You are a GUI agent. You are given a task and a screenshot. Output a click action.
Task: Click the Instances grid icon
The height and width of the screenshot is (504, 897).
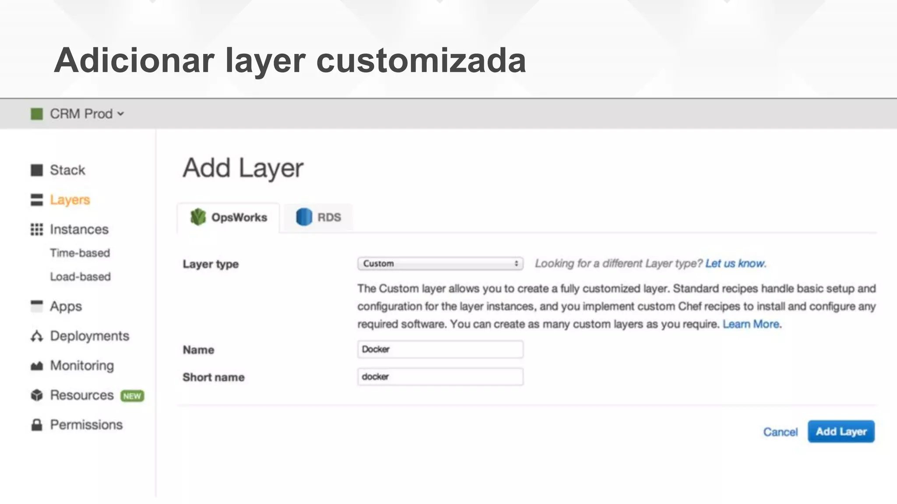point(37,229)
